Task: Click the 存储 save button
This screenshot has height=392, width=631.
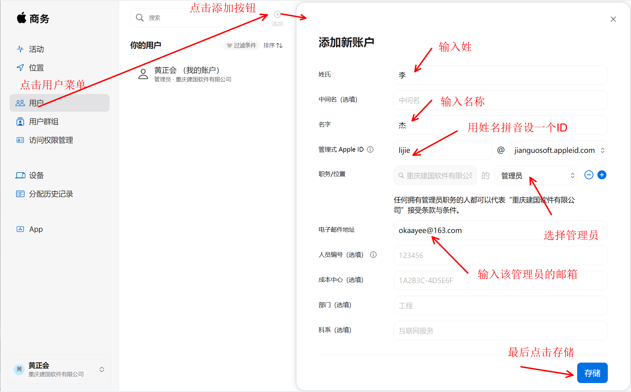Action: click(x=592, y=373)
